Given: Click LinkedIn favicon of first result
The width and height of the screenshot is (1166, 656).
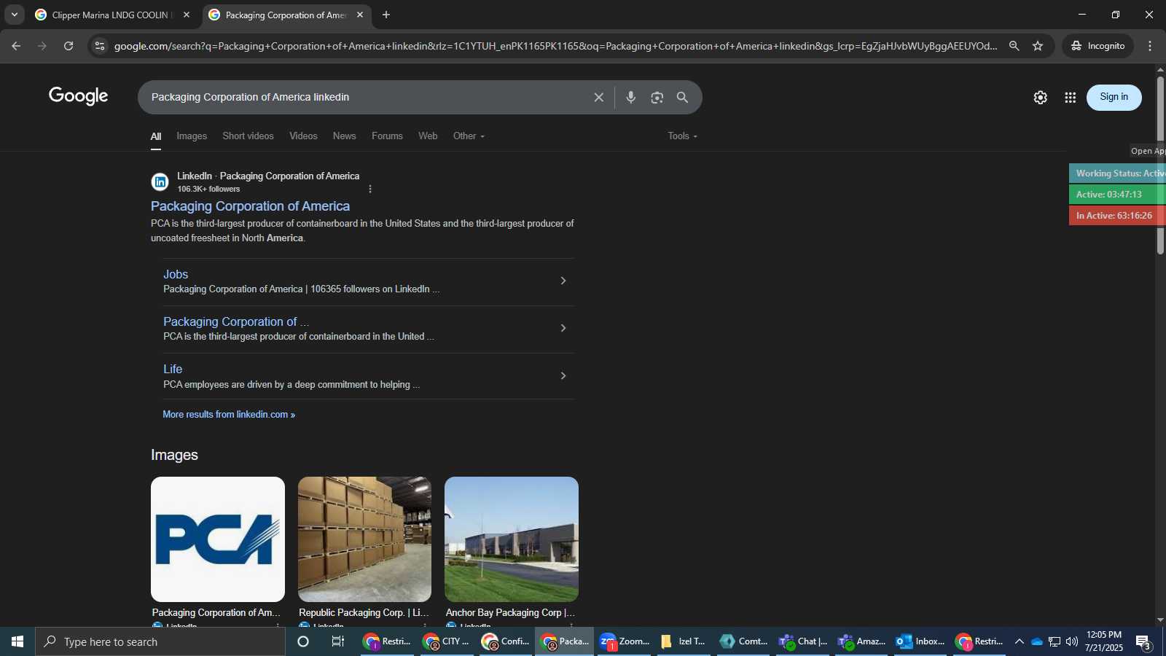Looking at the screenshot, I should click(x=160, y=181).
